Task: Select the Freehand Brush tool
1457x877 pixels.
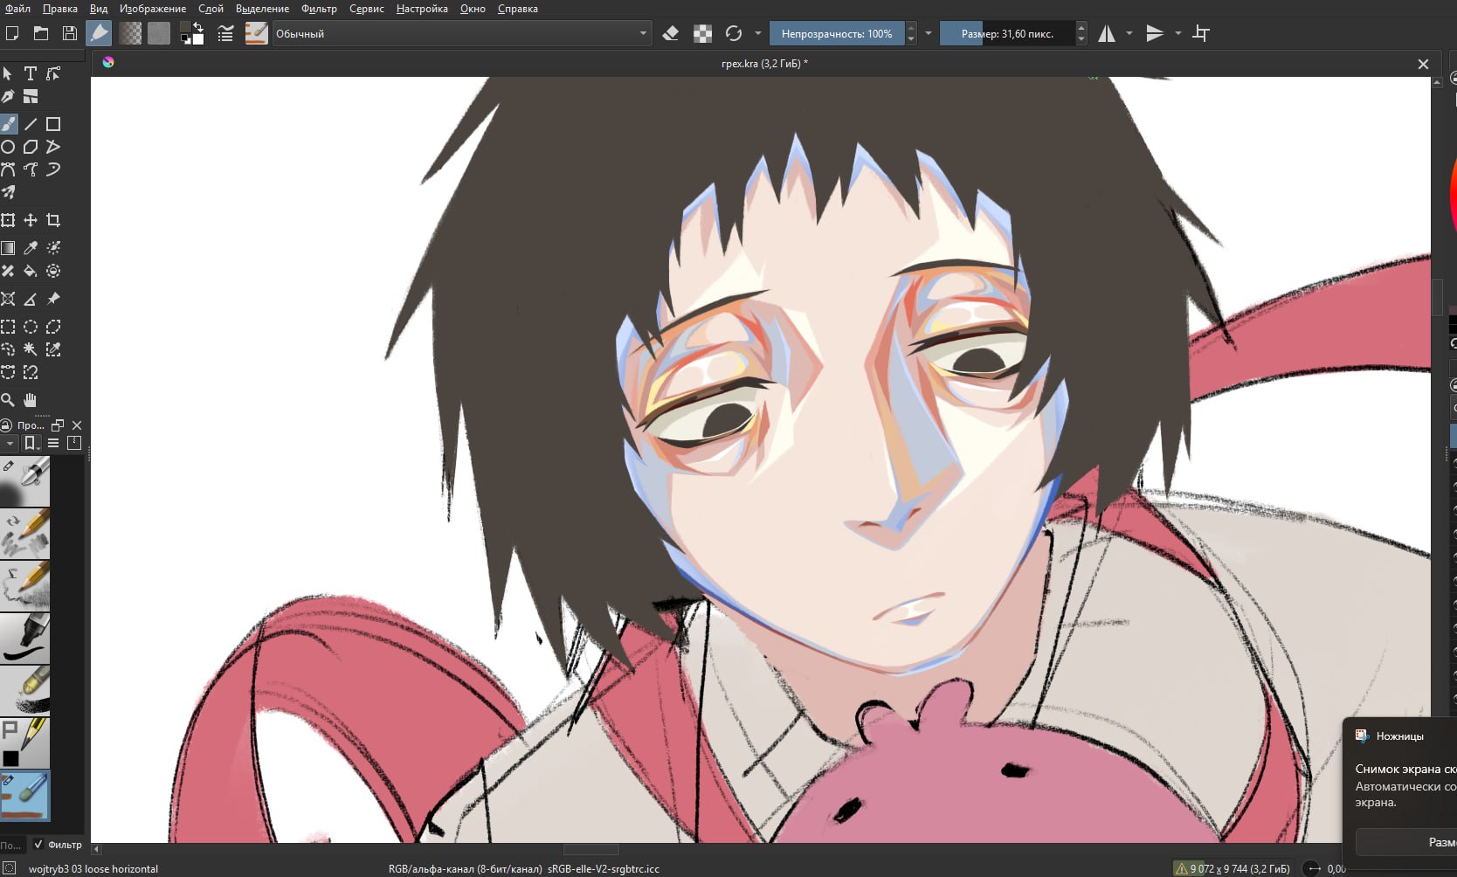Action: pos(8,124)
